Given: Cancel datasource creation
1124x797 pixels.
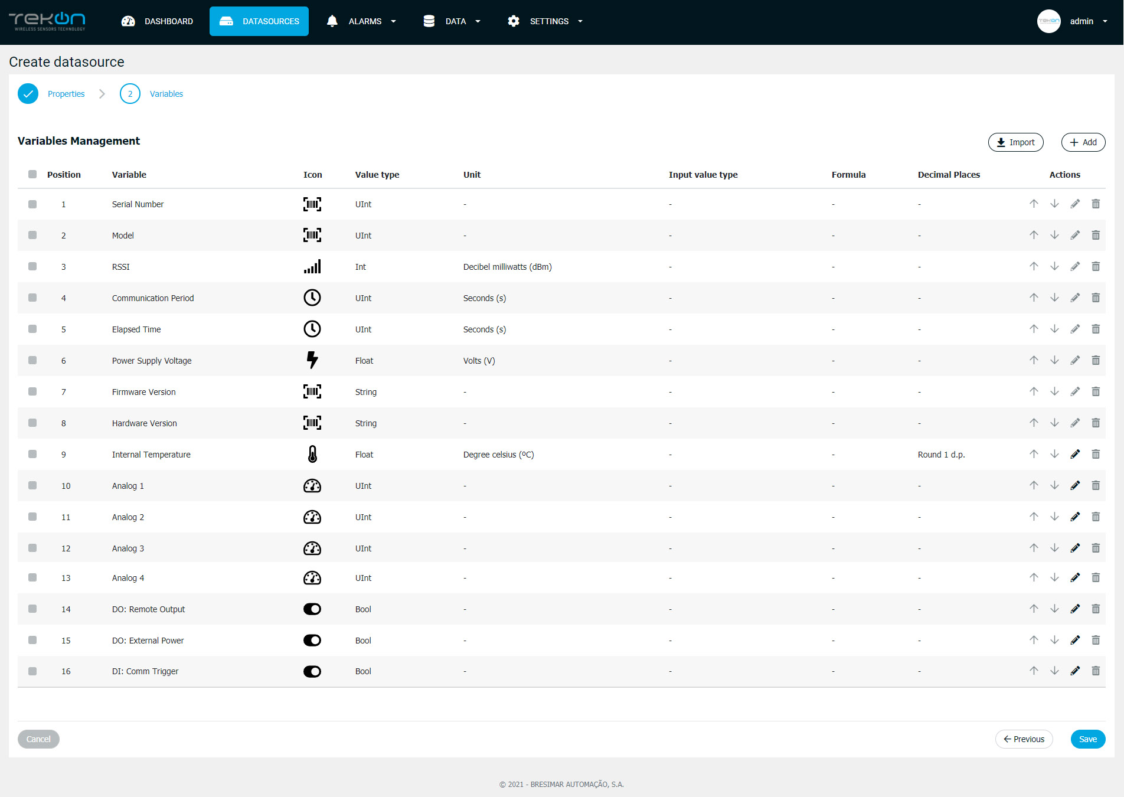Looking at the screenshot, I should point(38,739).
